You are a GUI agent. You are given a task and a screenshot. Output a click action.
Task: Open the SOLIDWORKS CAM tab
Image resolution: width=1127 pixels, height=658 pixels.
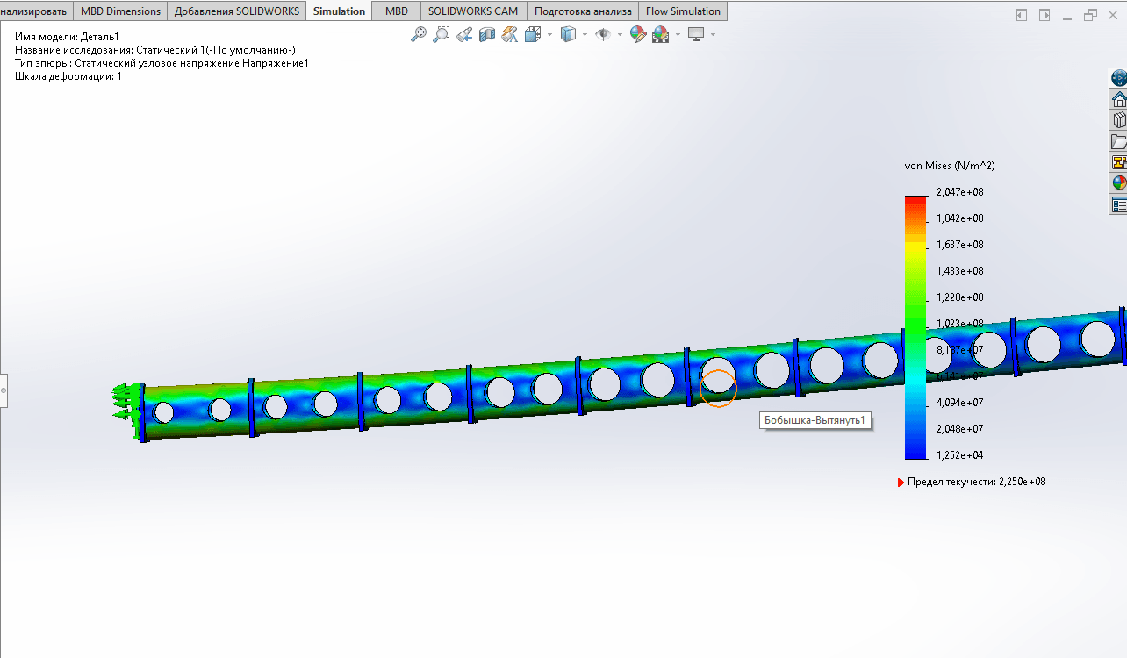(x=473, y=11)
